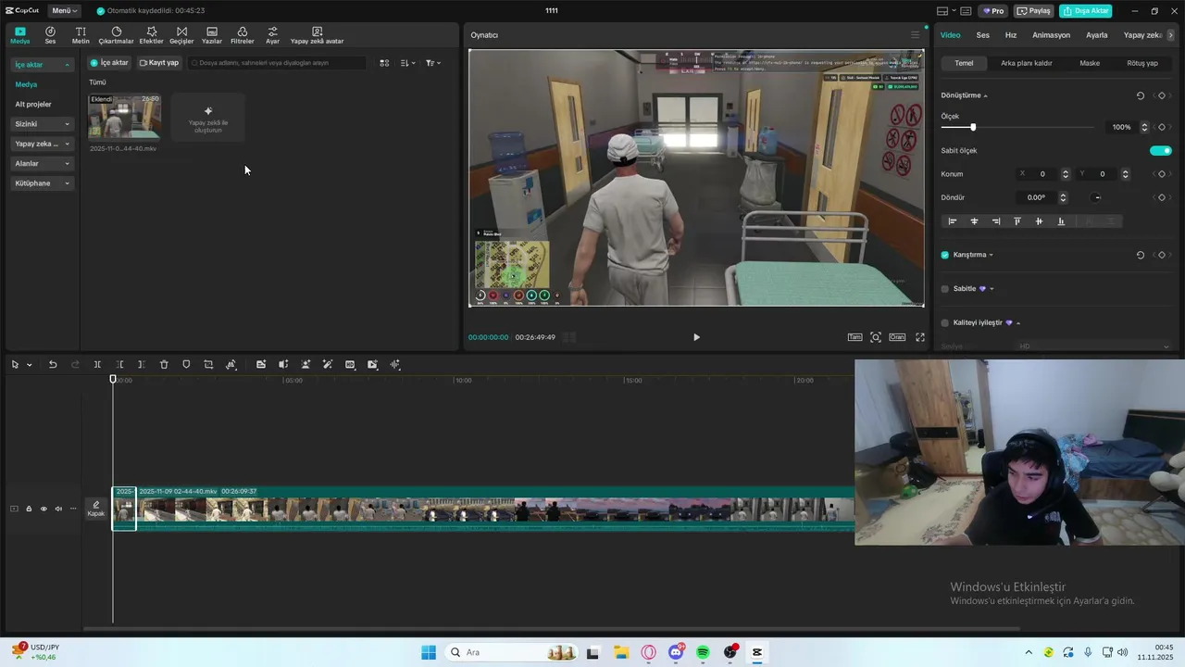The image size is (1185, 667).
Task: Open the Ses audio panel
Action: click(x=50, y=35)
